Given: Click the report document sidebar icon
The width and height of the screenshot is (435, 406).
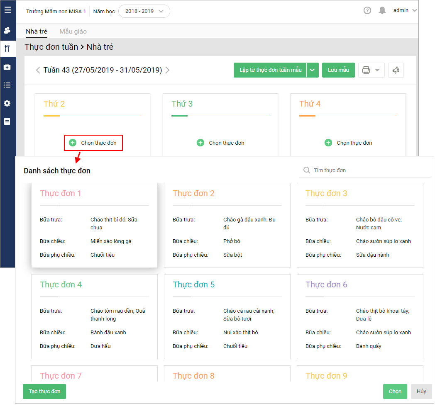Looking at the screenshot, I should (7, 122).
